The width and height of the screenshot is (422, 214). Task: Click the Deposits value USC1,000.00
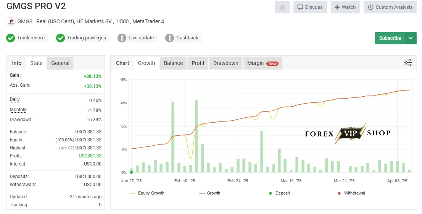click(x=88, y=177)
